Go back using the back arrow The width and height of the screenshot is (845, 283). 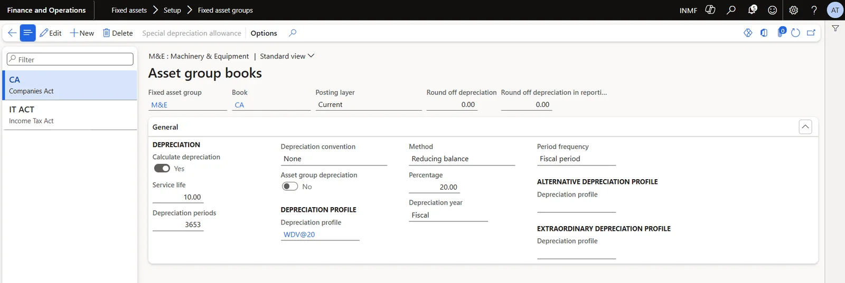pos(12,33)
